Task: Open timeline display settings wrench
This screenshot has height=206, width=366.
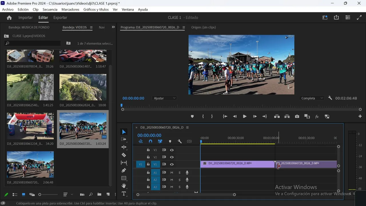Action: (180, 141)
